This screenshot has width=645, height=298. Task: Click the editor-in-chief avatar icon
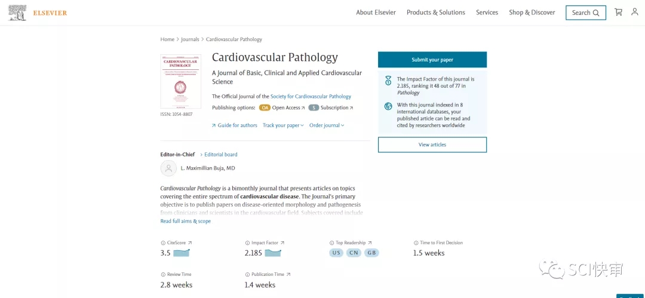click(168, 168)
